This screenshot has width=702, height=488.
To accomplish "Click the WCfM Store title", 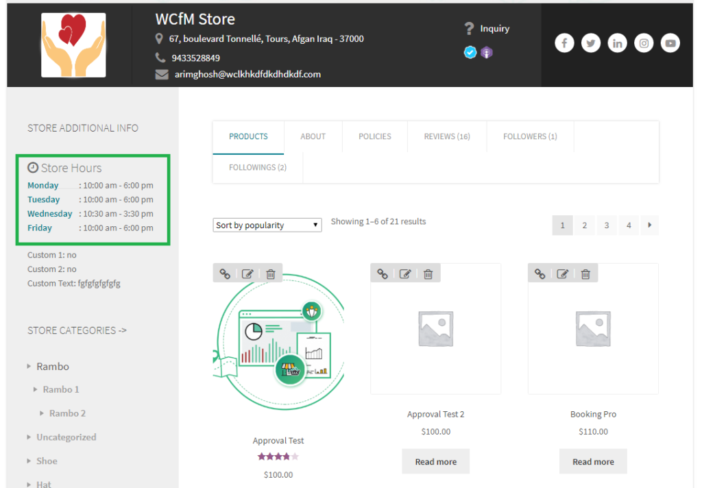I will tap(195, 19).
